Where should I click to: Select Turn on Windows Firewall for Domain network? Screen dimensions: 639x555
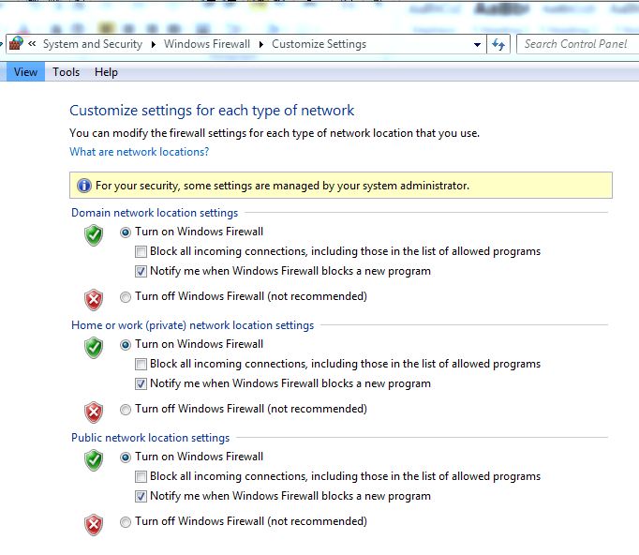click(x=126, y=232)
